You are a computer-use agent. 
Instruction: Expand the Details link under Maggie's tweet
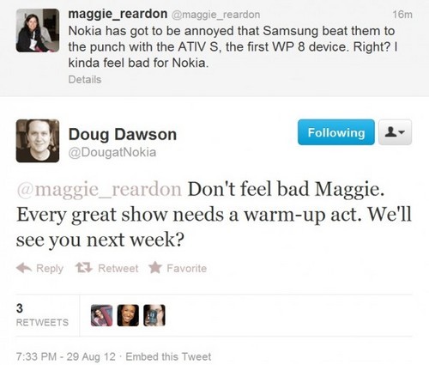(85, 79)
